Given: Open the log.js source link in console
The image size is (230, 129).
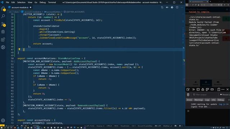Looking at the screenshot, I should coord(224,104).
